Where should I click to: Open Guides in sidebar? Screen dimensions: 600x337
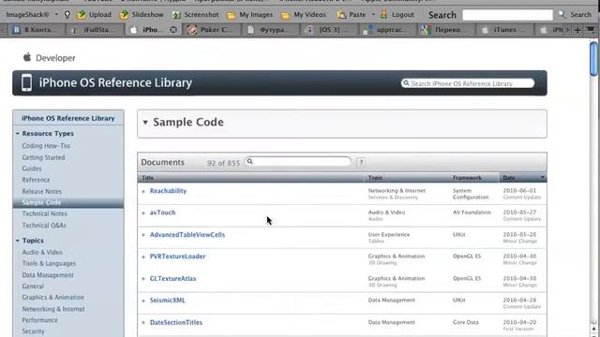tap(31, 168)
